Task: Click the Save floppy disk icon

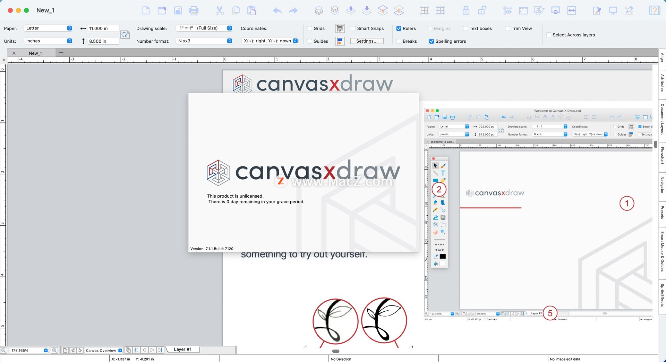Action: [x=178, y=11]
